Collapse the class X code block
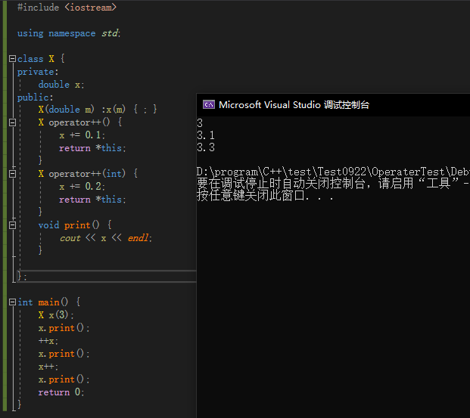Image resolution: width=470 pixels, height=418 pixels. click(12, 59)
